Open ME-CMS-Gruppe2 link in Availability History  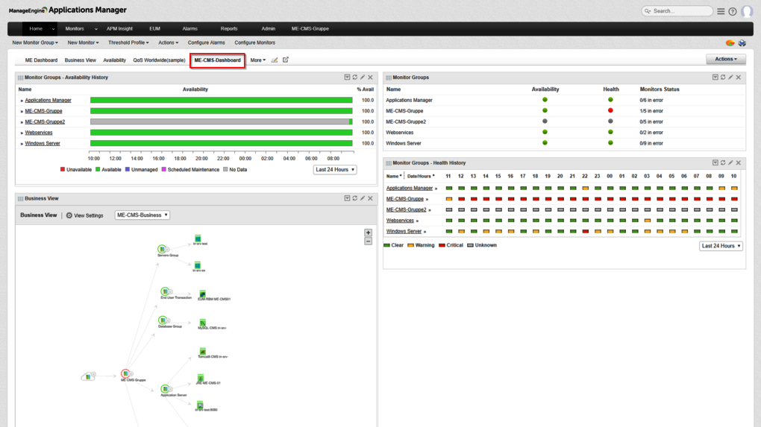45,122
